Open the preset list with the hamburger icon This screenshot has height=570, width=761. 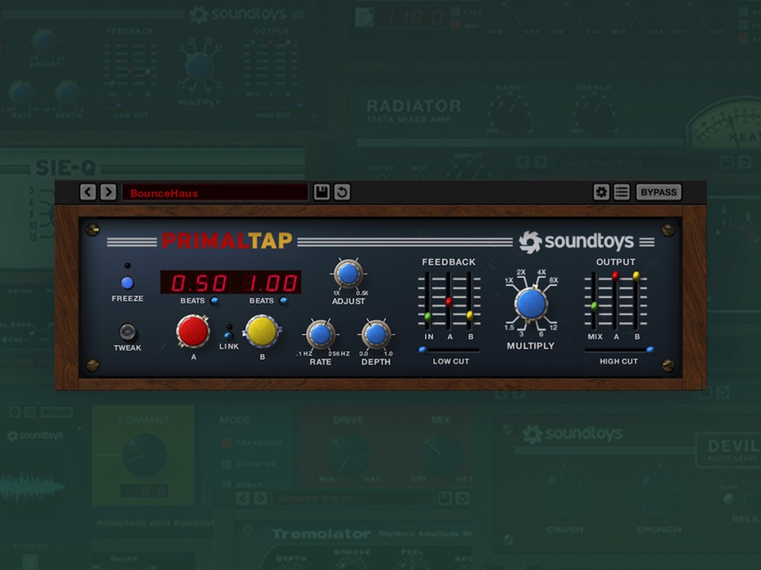coord(621,192)
